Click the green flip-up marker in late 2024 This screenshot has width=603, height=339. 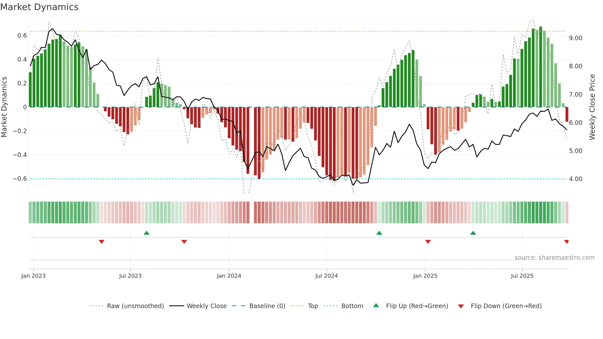tap(379, 233)
